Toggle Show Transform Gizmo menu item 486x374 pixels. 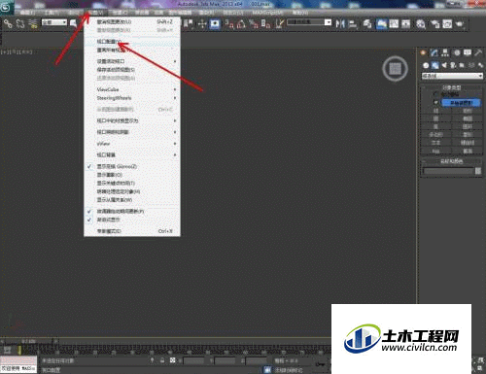click(132, 166)
